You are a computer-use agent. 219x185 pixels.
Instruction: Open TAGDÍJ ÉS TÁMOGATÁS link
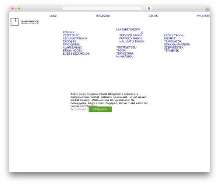71,43
